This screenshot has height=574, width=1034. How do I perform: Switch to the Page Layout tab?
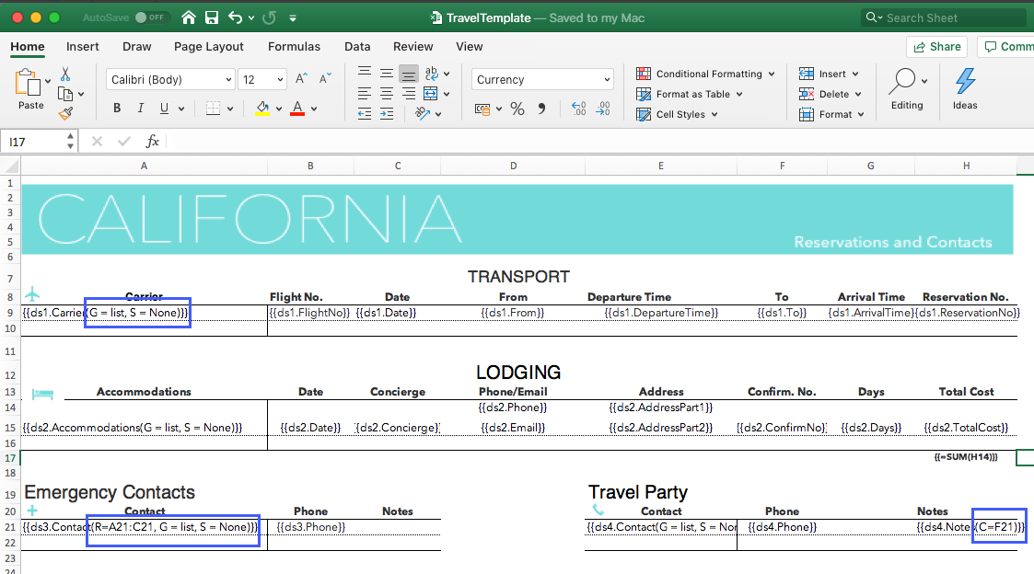pyautogui.click(x=208, y=47)
